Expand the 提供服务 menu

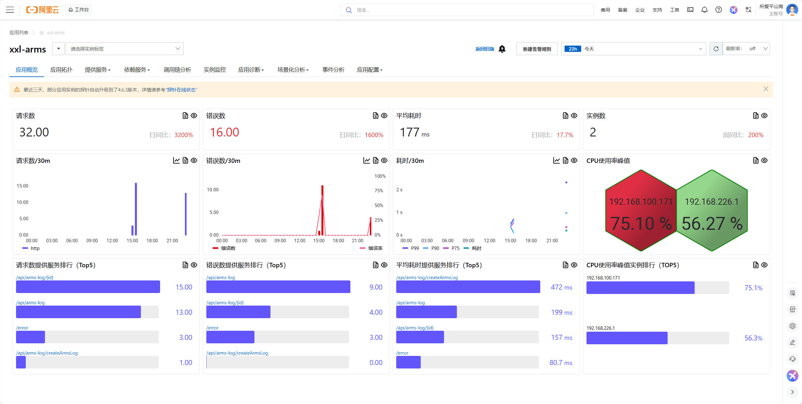tap(97, 70)
